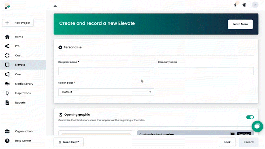Open Cue using its sidebar icon
The height and width of the screenshot is (149, 265).
[7, 74]
